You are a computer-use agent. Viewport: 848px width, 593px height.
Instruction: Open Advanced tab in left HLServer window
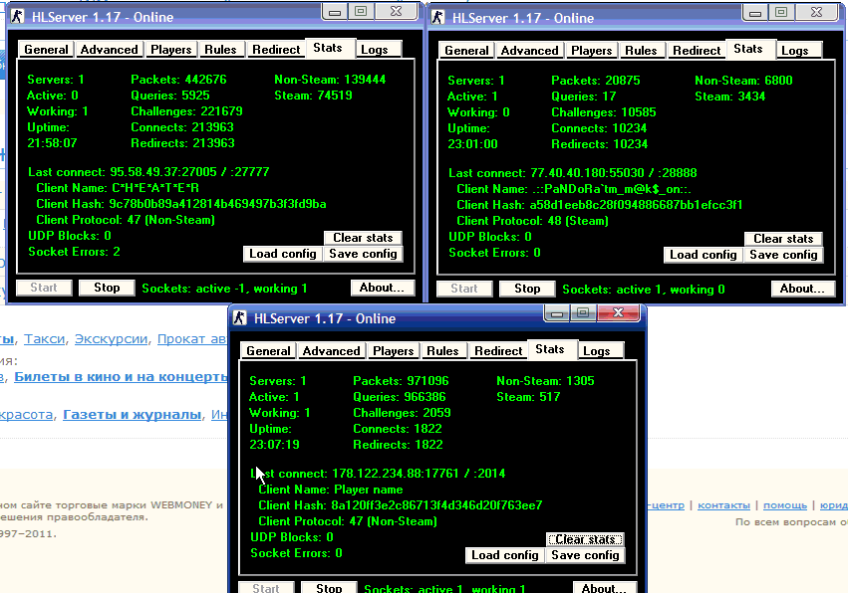(x=110, y=50)
